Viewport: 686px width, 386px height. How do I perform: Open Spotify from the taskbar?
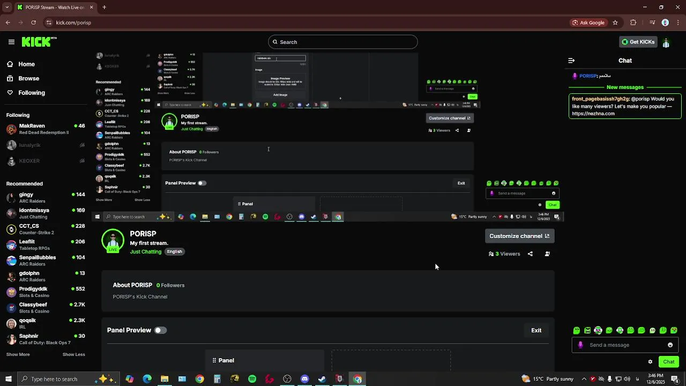coord(252,379)
